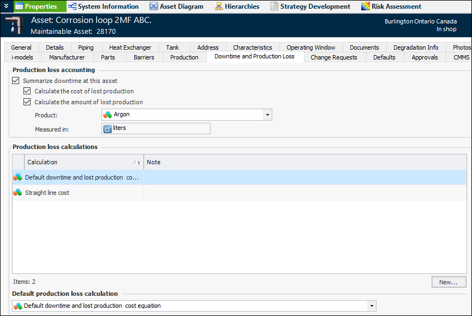Click the Strategy Development document icon

click(x=274, y=7)
